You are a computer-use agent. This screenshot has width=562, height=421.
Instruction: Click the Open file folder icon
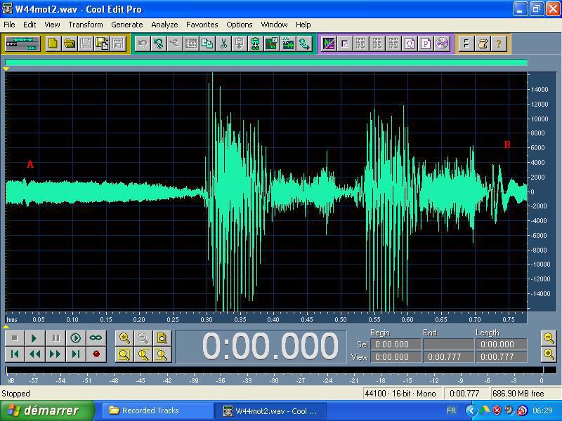click(x=70, y=44)
